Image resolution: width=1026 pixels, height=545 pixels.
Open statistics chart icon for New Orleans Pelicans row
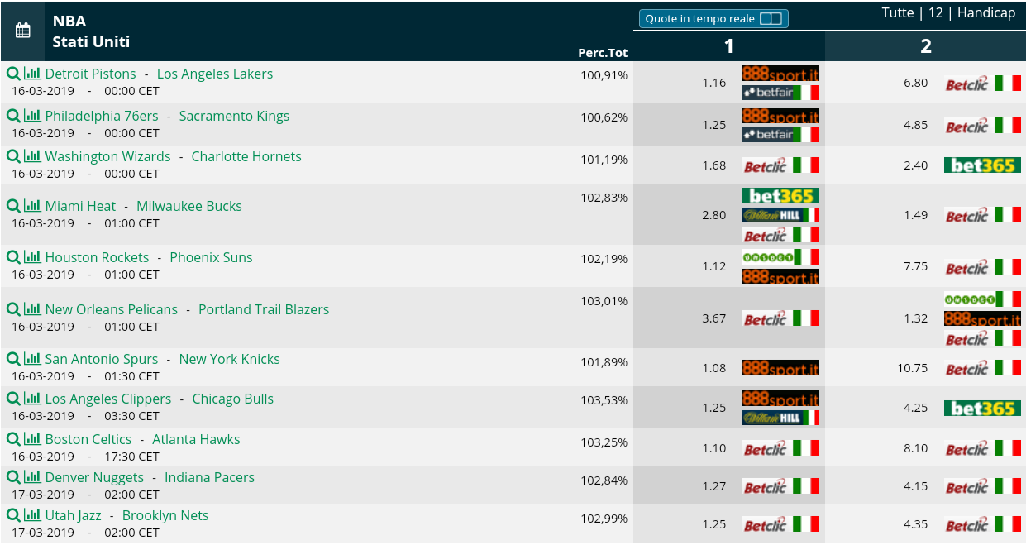click(32, 308)
